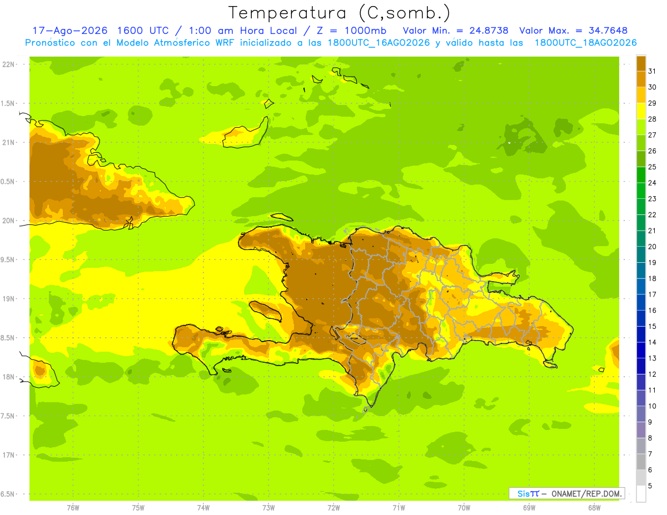
Task: Click the "72W" longitude label
Action: coord(333,508)
